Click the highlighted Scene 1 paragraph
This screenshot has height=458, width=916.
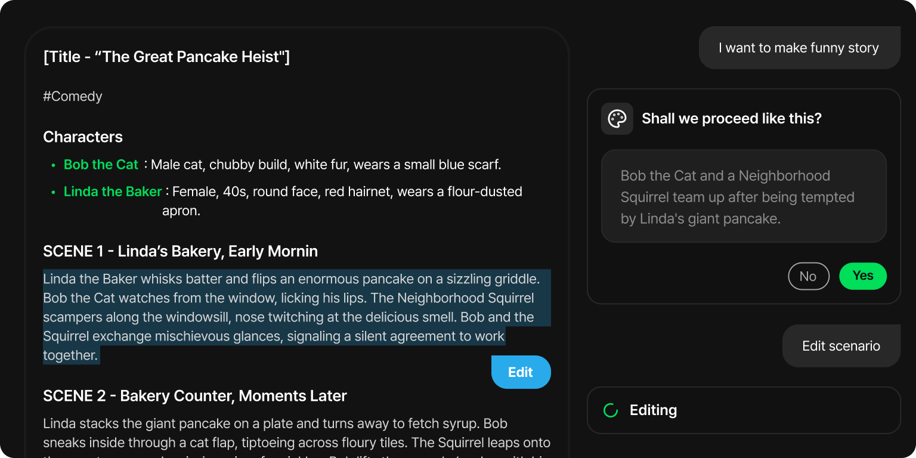point(296,317)
